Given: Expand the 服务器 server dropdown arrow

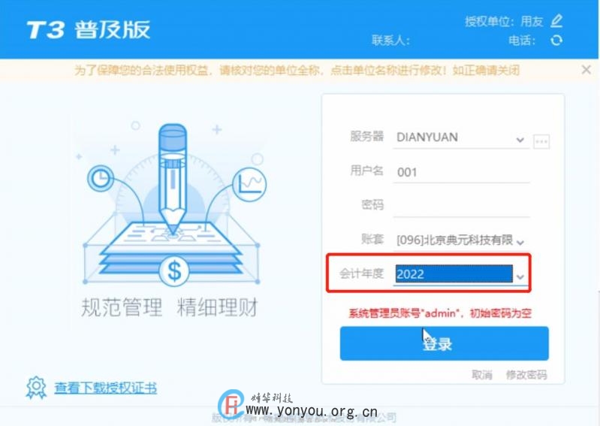Looking at the screenshot, I should [x=520, y=140].
